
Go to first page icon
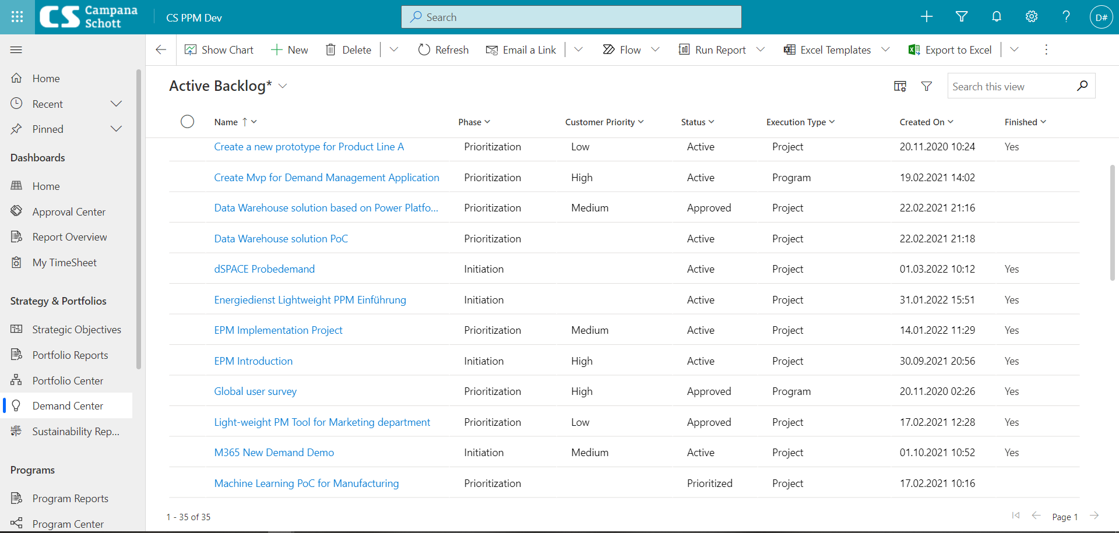[x=1016, y=516]
